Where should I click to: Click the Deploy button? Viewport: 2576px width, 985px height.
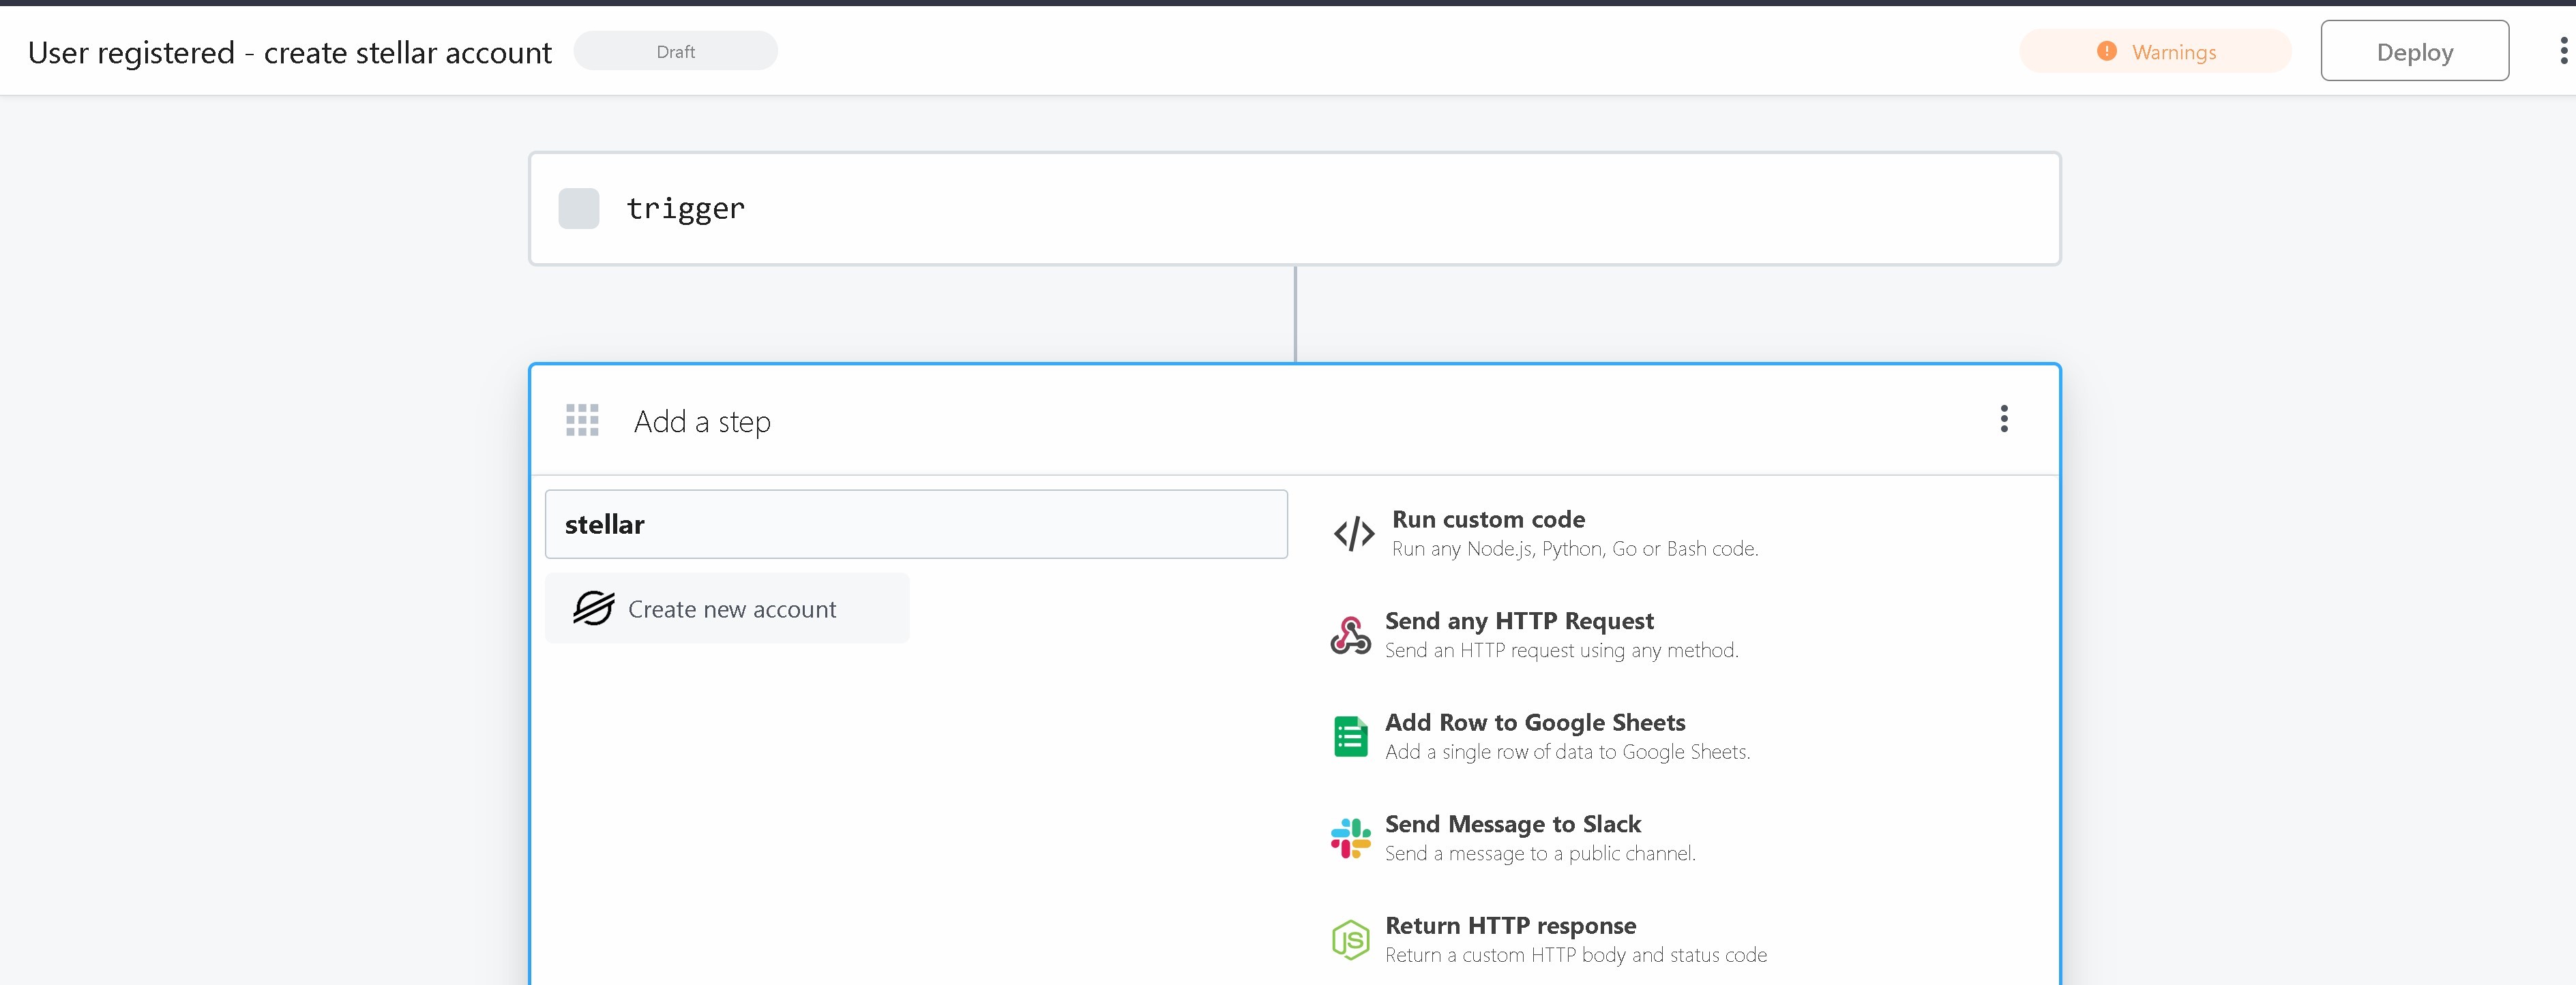tap(2414, 51)
